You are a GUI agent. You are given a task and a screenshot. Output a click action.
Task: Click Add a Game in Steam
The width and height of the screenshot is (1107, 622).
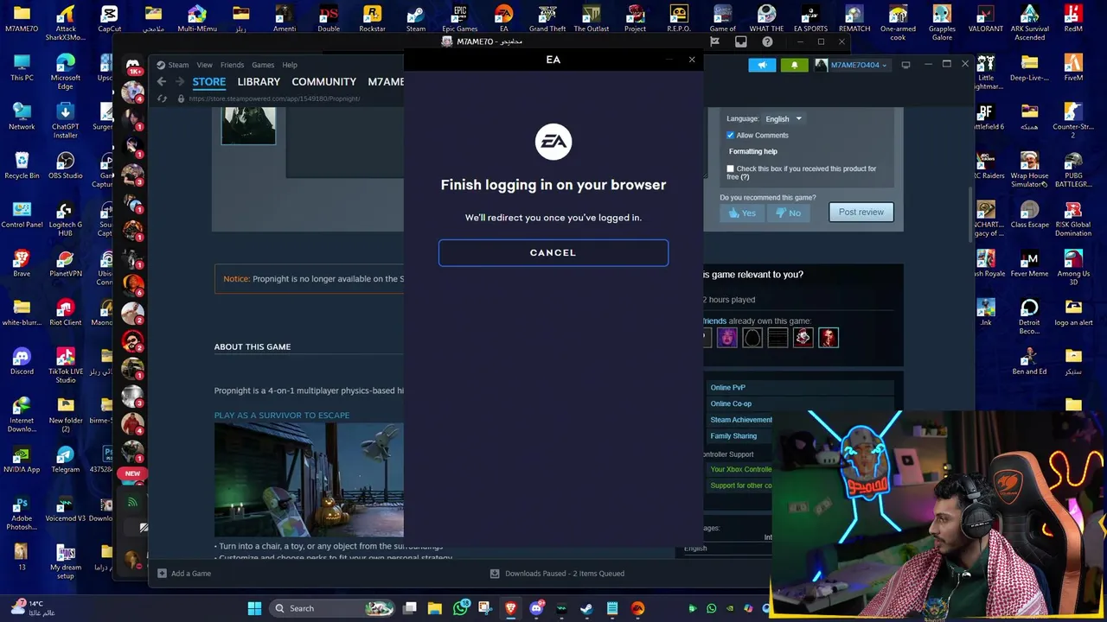(184, 574)
